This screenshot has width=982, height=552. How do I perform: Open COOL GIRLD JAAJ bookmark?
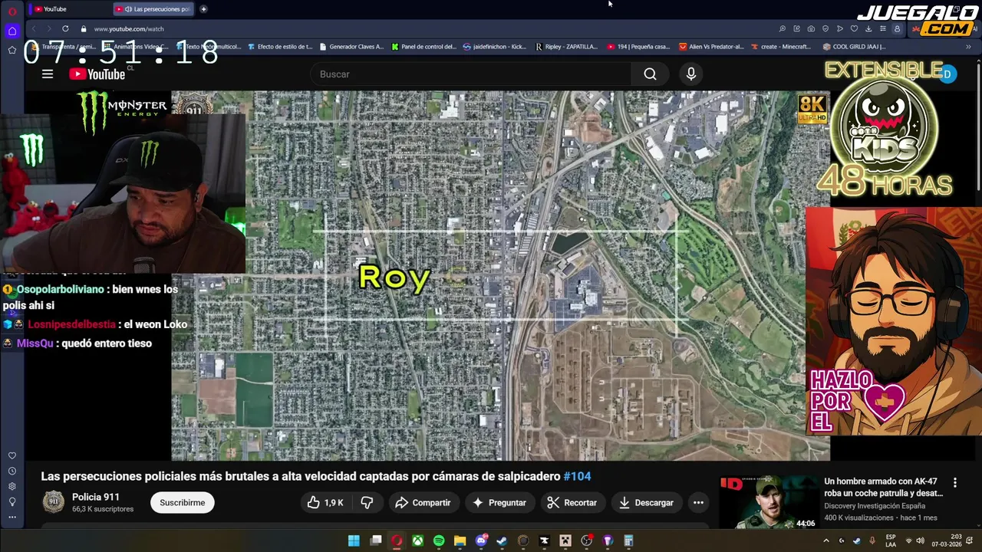[x=854, y=47]
